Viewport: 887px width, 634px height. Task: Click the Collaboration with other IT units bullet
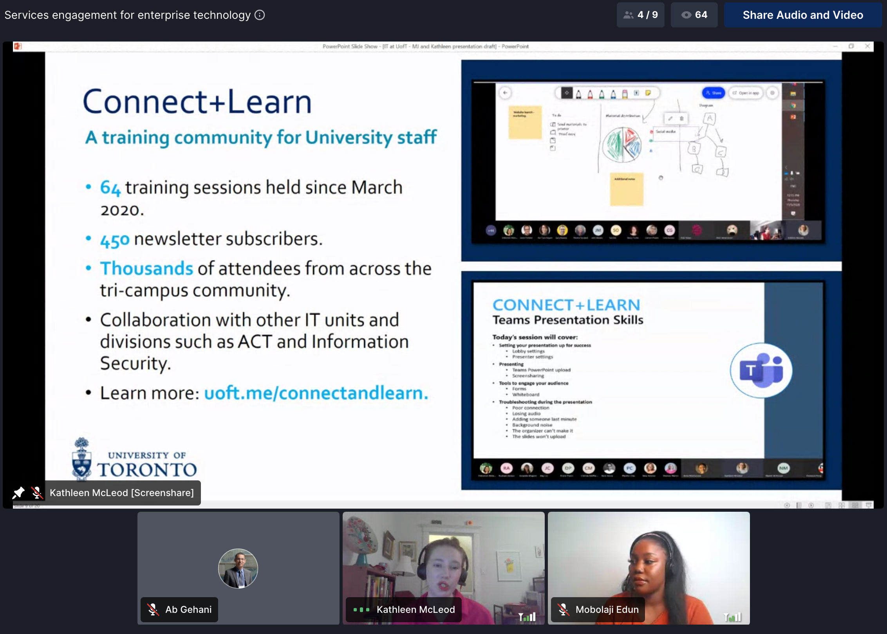pyautogui.click(x=254, y=341)
